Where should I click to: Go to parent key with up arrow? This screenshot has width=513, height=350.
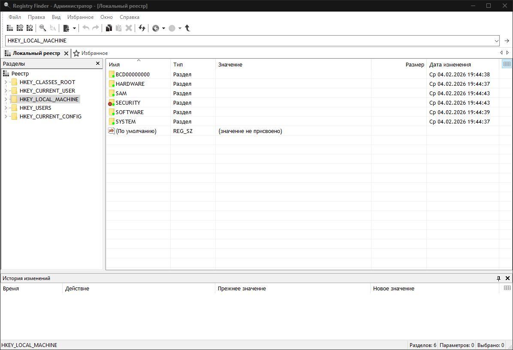187,28
